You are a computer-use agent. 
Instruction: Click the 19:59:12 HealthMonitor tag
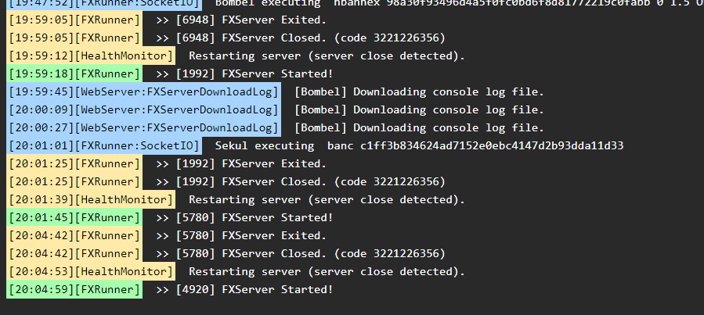click(x=91, y=56)
